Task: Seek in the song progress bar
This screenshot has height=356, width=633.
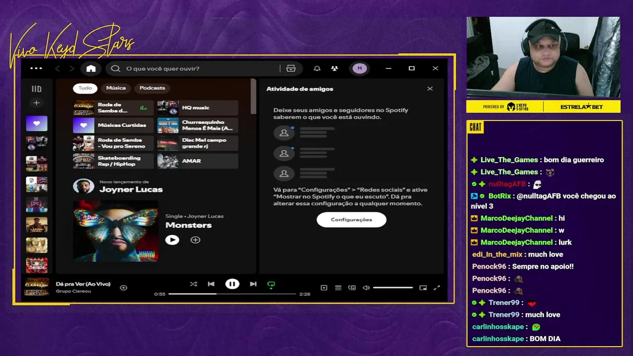Action: click(x=232, y=294)
